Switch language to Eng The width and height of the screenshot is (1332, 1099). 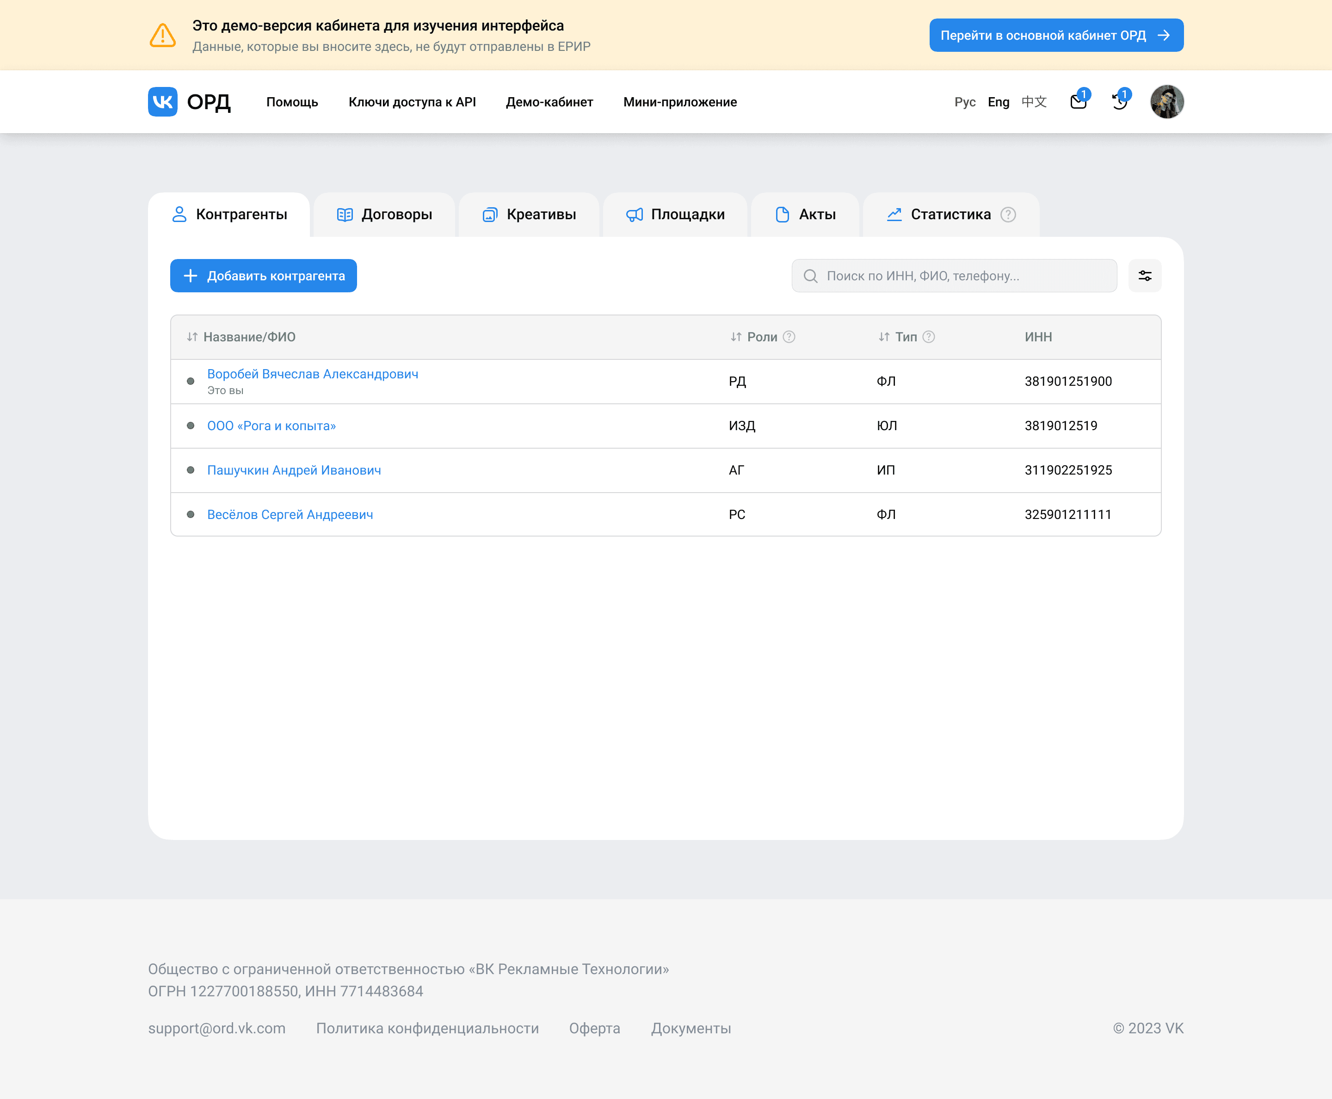point(999,102)
